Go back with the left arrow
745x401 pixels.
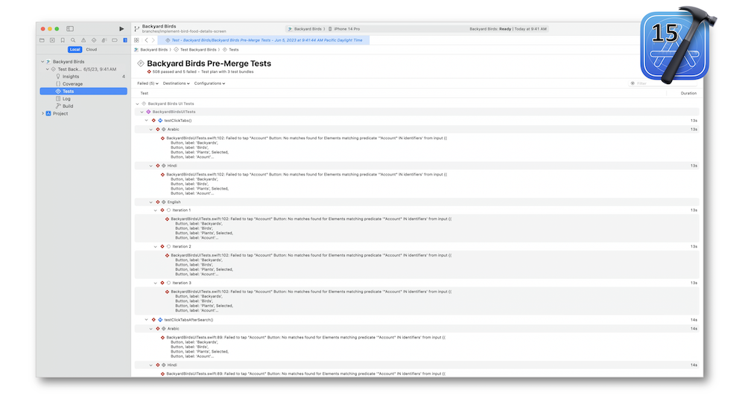[146, 40]
